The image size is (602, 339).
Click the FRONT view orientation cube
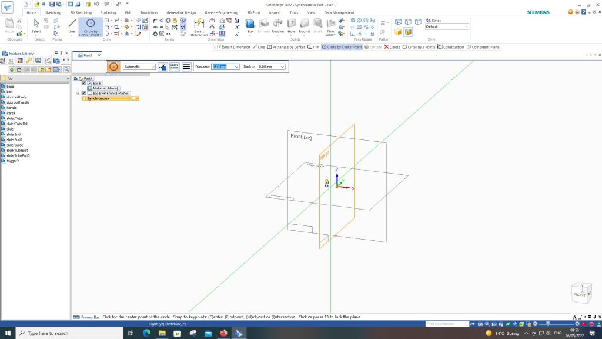tap(581, 293)
